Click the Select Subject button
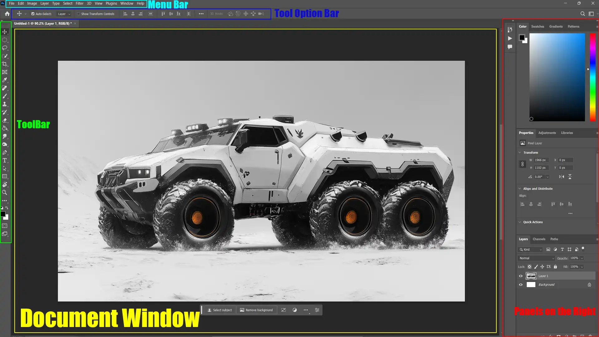Image resolution: width=599 pixels, height=337 pixels. click(x=220, y=310)
